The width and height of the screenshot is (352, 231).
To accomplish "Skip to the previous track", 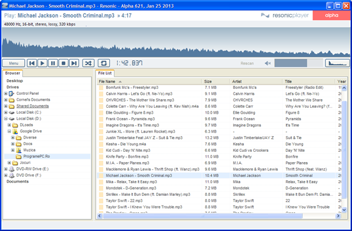I will pos(32,63).
